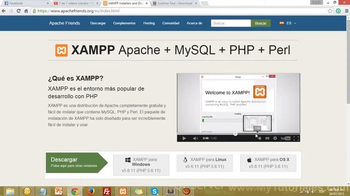The width and height of the screenshot is (350, 196).
Task: Click the watch later clock icon in video
Action: (x=260, y=138)
